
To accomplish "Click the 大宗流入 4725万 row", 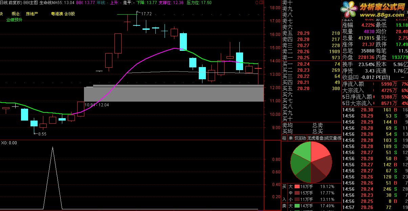I will coord(375,90).
